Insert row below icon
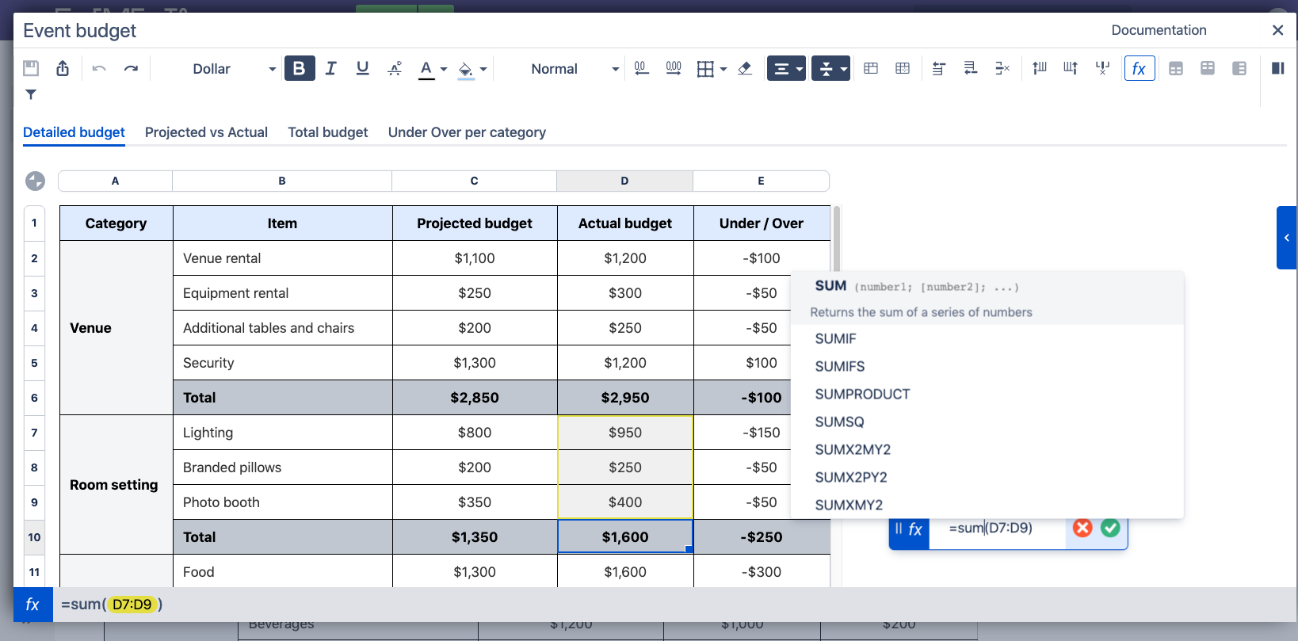The width and height of the screenshot is (1298, 641). coord(971,68)
